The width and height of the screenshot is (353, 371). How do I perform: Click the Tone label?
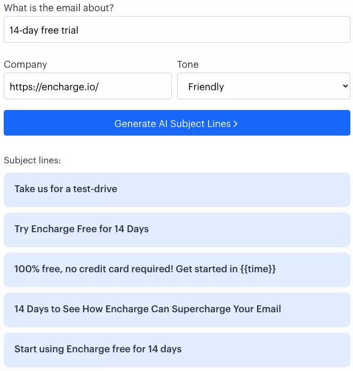[188, 65]
